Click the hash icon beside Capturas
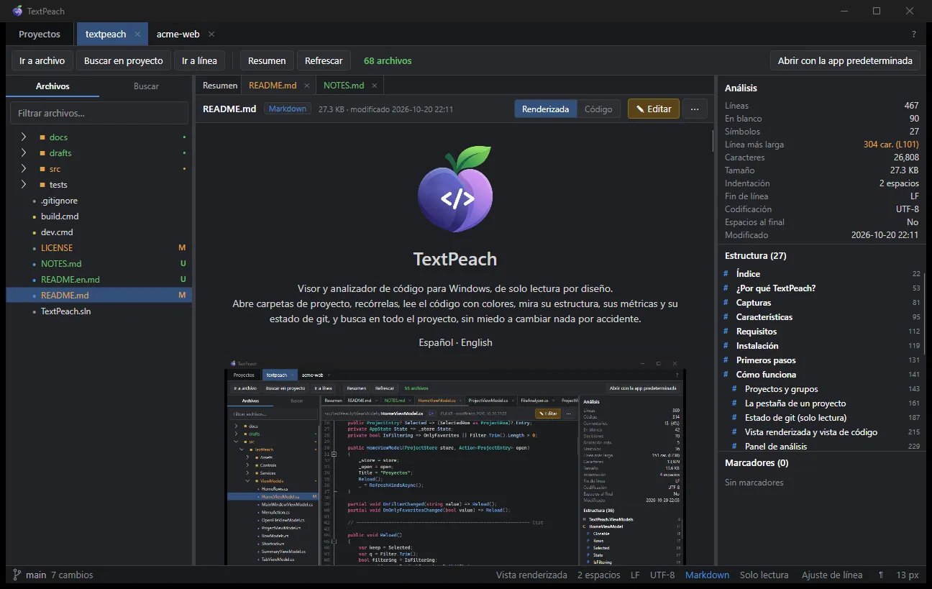932x589 pixels. click(727, 303)
